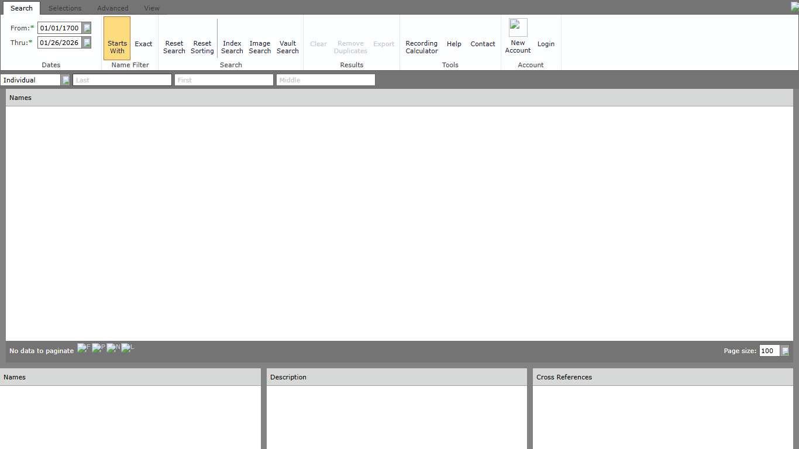Click the broken image icon top-right corner
The height and width of the screenshot is (449, 799).
795,6
